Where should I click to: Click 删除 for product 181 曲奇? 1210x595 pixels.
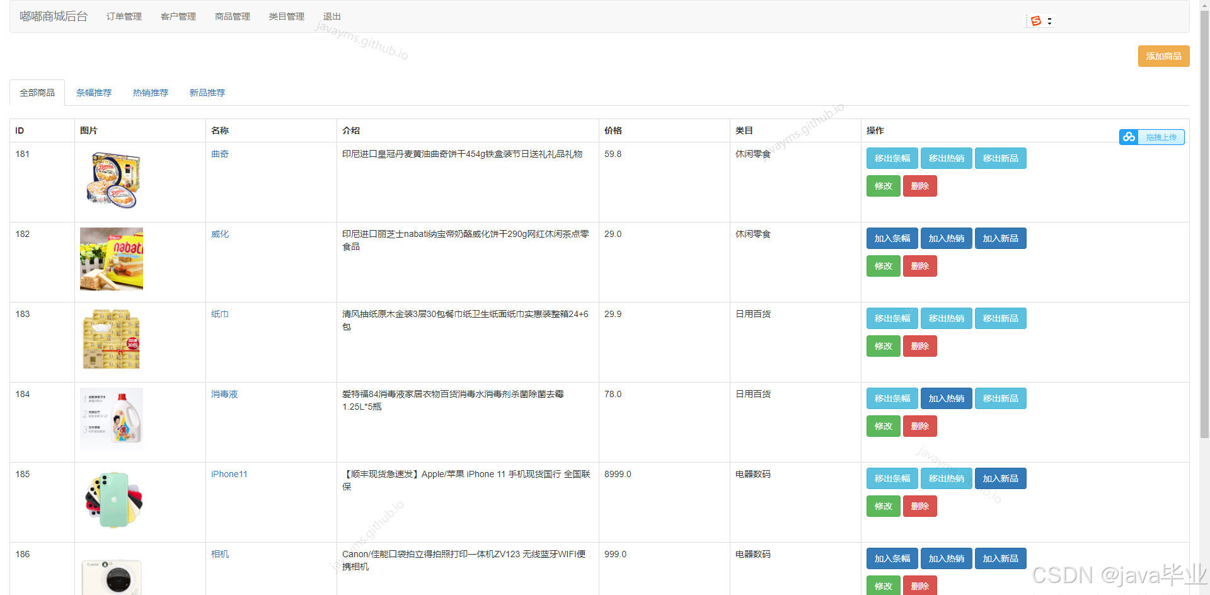pos(920,186)
